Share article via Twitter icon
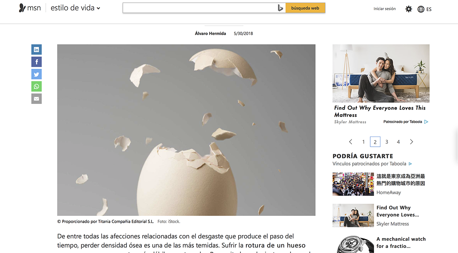This screenshot has width=458, height=253. click(36, 74)
